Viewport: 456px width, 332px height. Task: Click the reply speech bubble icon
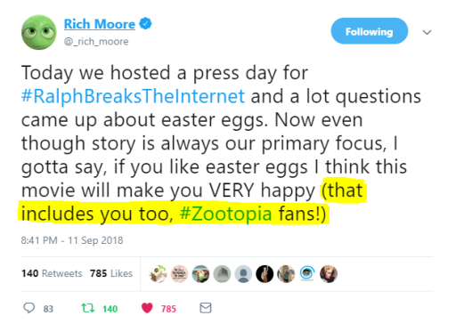tap(28, 308)
